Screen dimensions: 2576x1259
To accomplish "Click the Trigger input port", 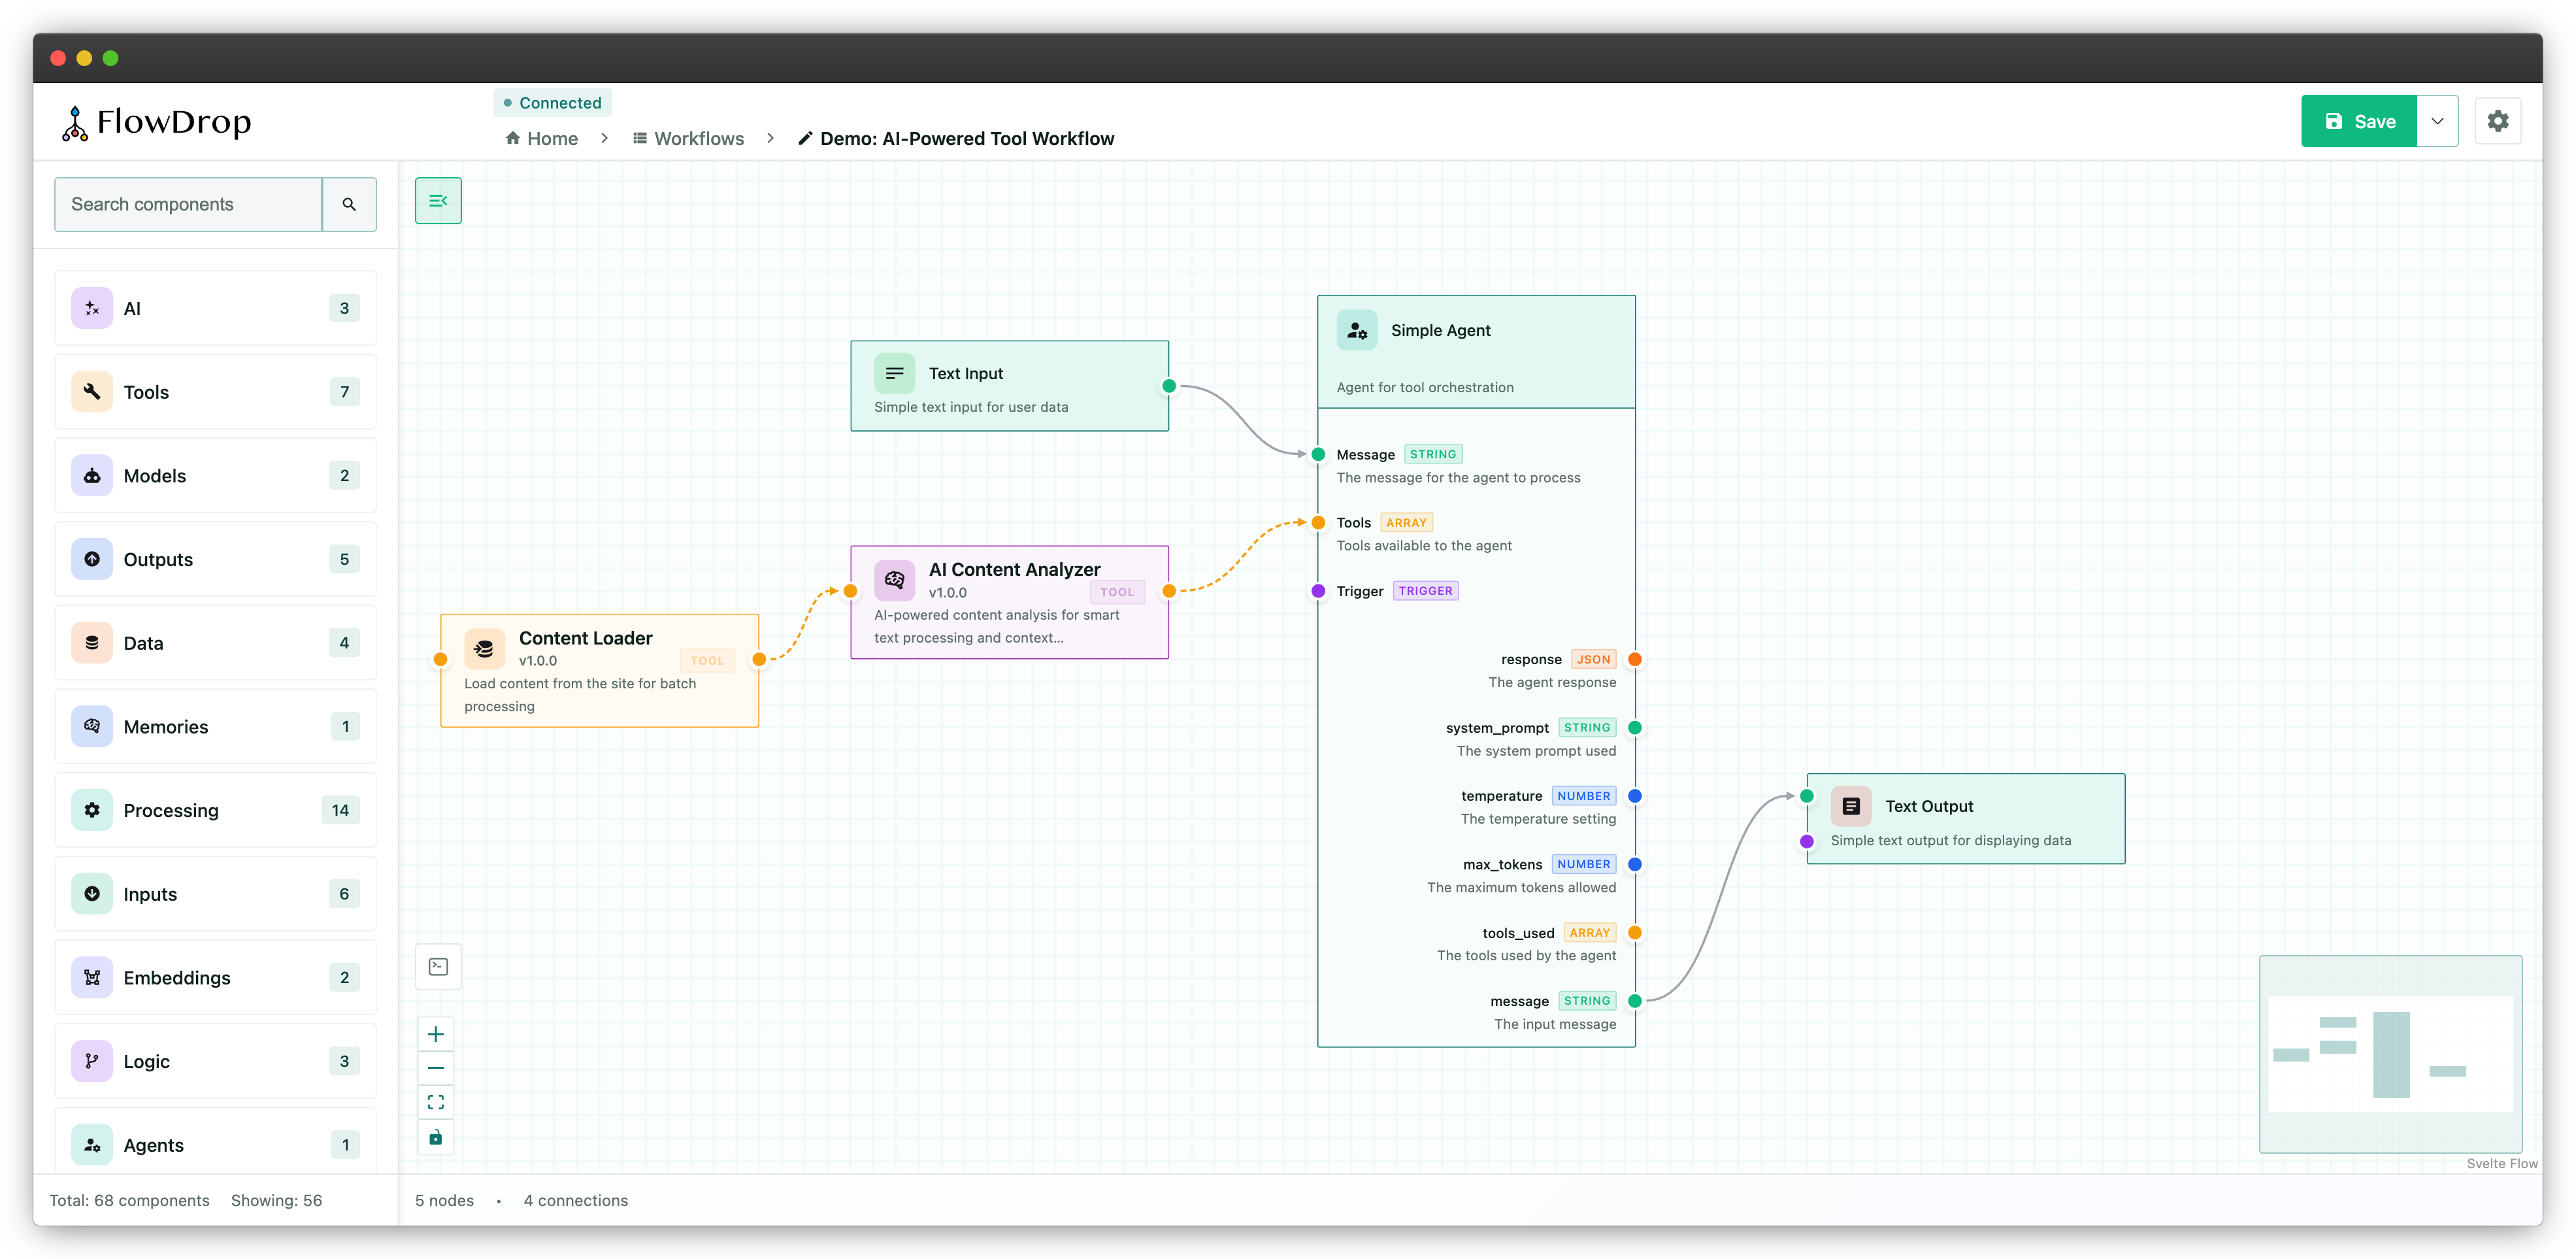I will 1319,591.
